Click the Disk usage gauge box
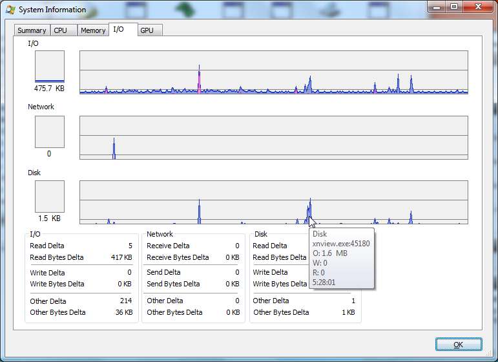Screen dimensions: 498x362 50,197
